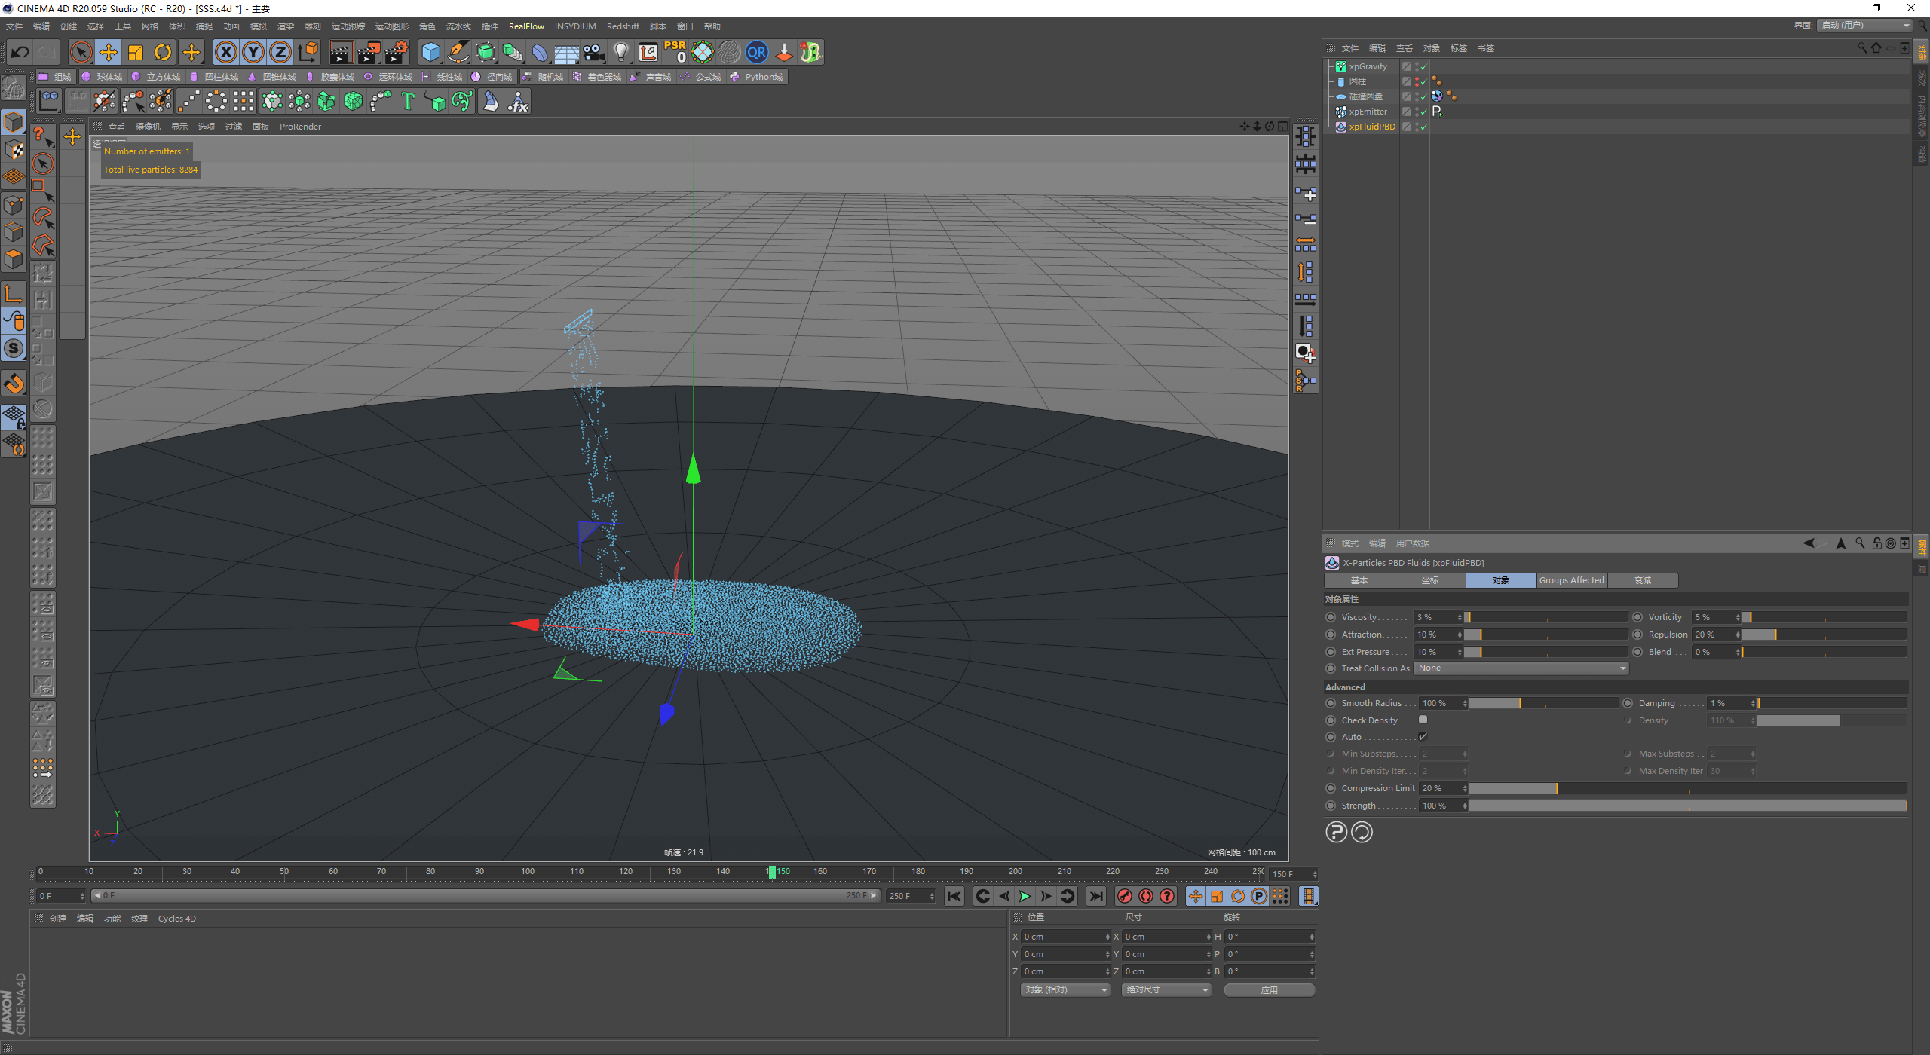
Task: Click the PSR reset icon
Action: [x=675, y=52]
